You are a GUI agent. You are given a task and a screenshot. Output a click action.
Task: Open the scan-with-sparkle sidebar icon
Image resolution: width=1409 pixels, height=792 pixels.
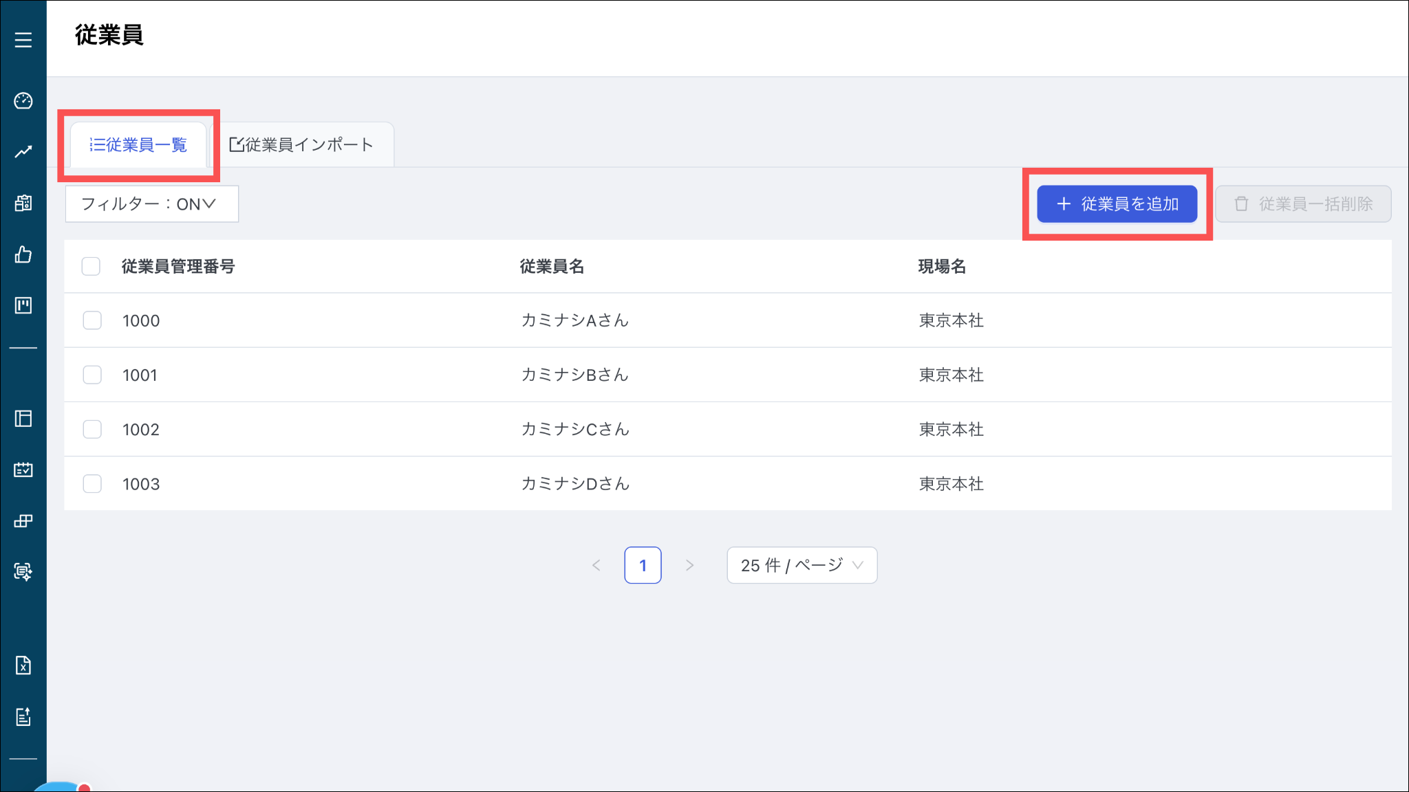click(x=23, y=571)
